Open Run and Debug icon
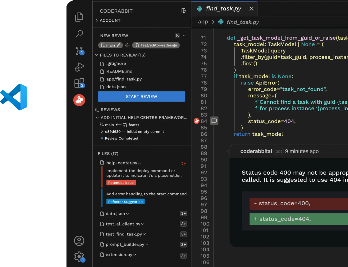Viewport: 348px width, 267px height. tap(79, 67)
